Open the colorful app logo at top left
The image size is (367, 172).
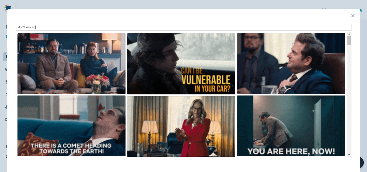[x=7, y=8]
